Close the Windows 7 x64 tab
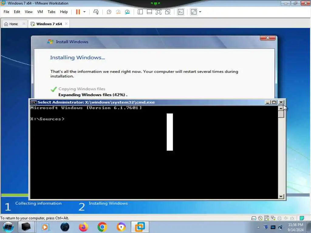Viewport: 311px width, 233px height. [66, 24]
